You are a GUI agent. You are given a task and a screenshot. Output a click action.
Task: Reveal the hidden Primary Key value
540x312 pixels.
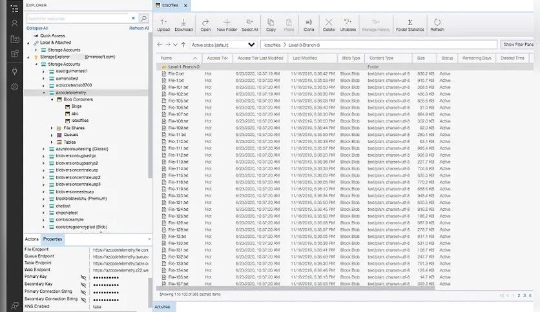(x=83, y=277)
